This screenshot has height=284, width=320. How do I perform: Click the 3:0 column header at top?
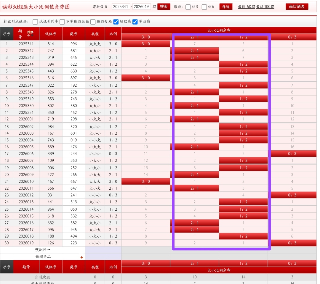point(146,37)
